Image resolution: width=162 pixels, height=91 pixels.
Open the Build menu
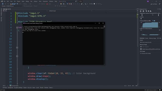click(23, 1)
